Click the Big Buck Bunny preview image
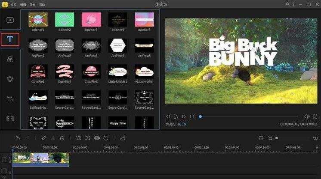This screenshot has width=321, height=179. (241, 61)
